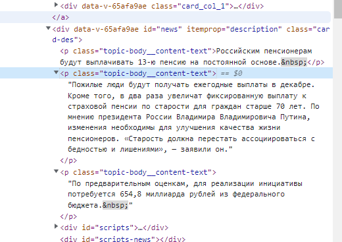Expand the card_col_1 div node
This screenshot has width=342, height=242.
pyautogui.click(x=56, y=5)
